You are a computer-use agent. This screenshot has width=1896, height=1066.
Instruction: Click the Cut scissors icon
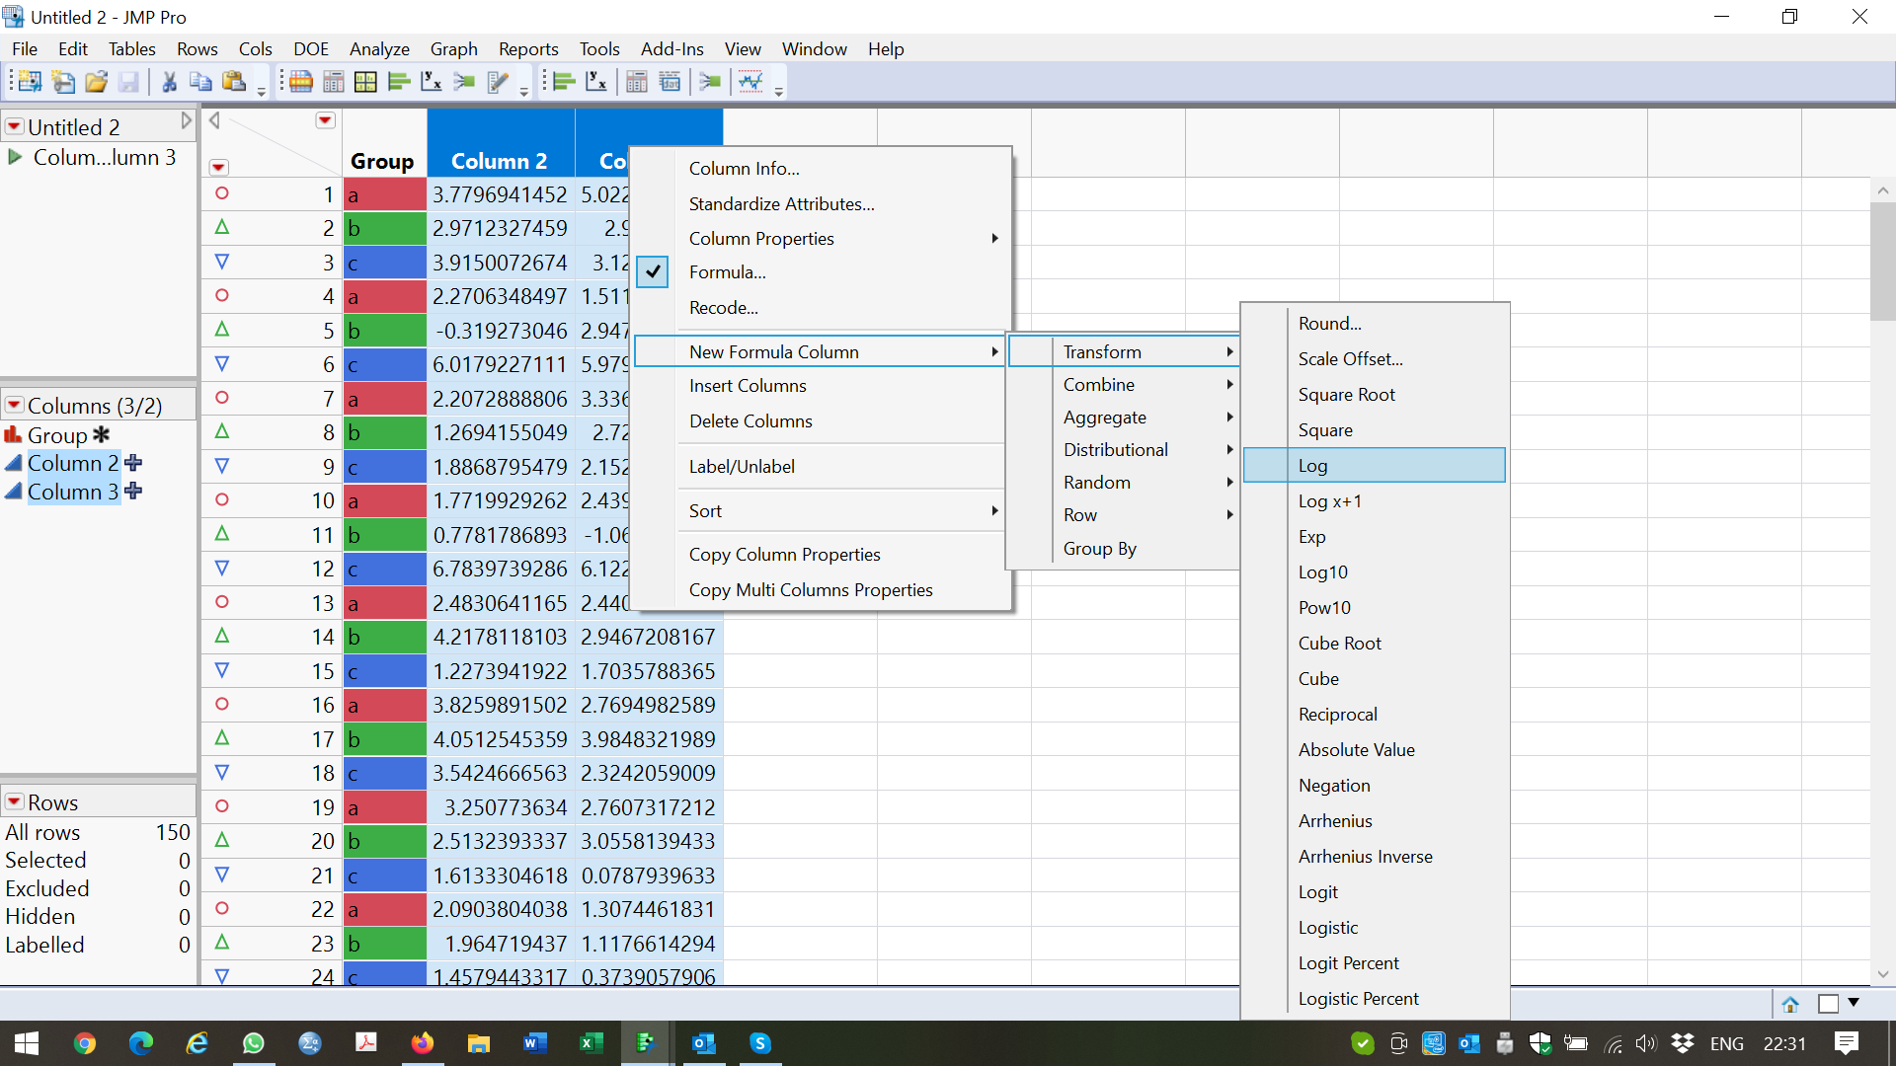[169, 82]
